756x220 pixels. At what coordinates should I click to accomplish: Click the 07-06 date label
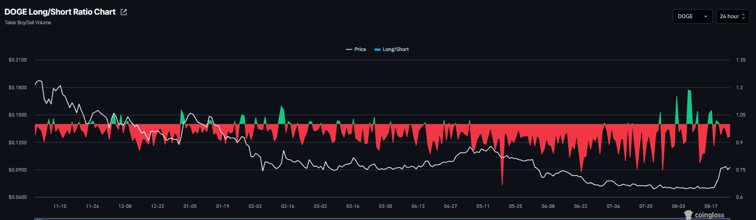point(614,206)
